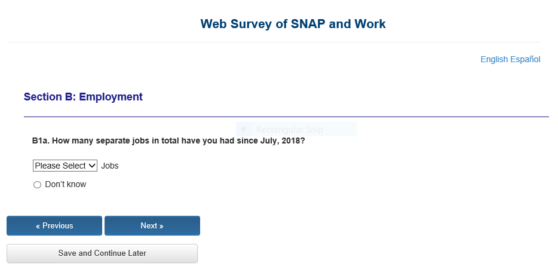Switch survey language to Español
Viewport: 558px width, 272px height.
tap(525, 59)
